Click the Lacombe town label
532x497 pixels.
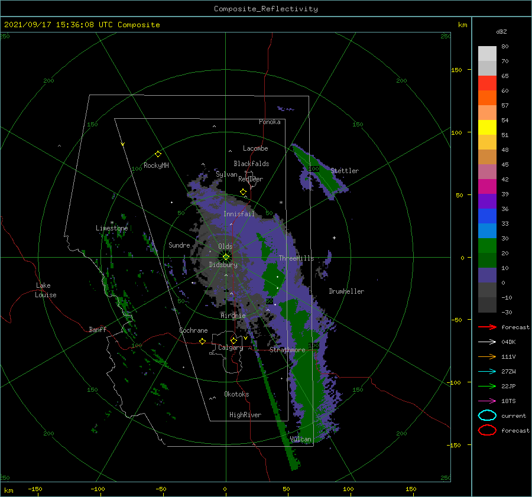[x=255, y=148]
